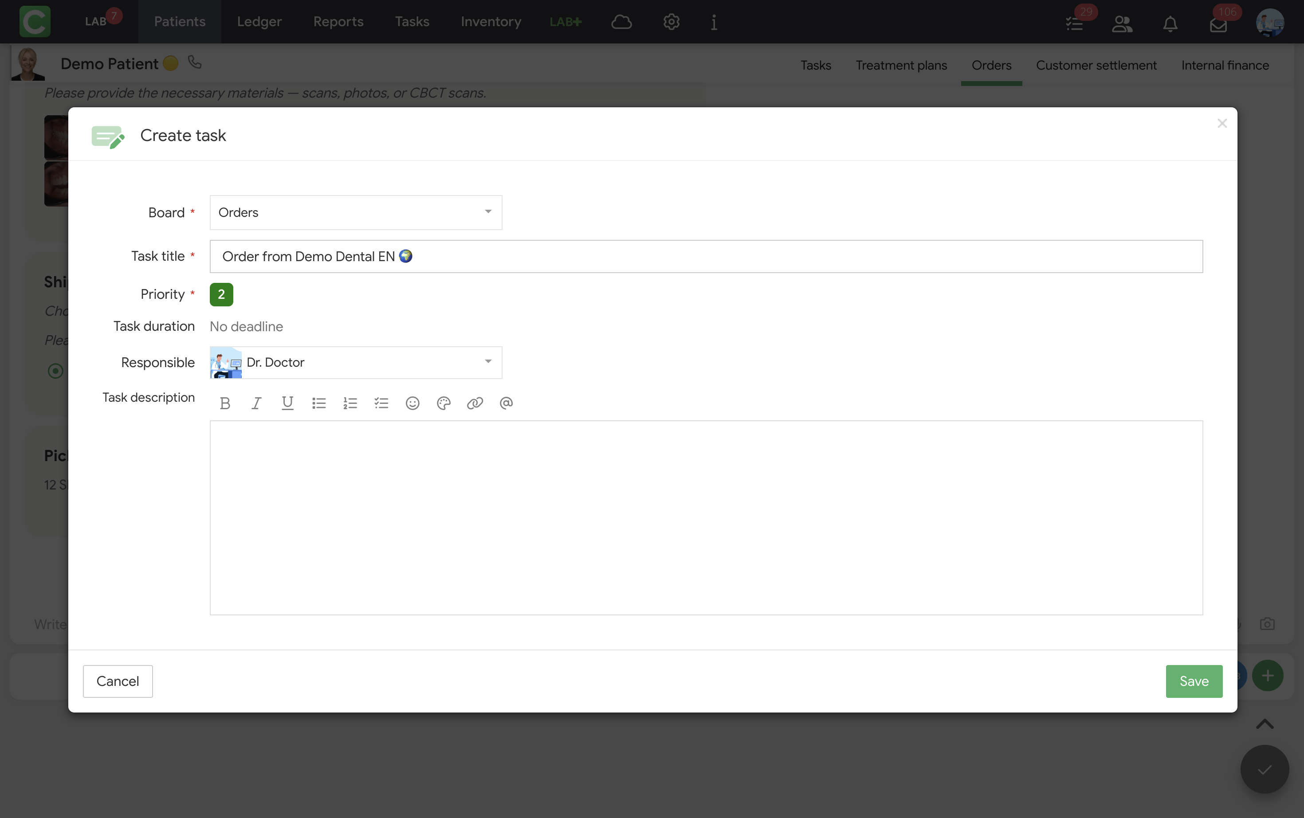Close the Create task dialog
Screen dimensions: 1304x818
pyautogui.click(x=1222, y=123)
